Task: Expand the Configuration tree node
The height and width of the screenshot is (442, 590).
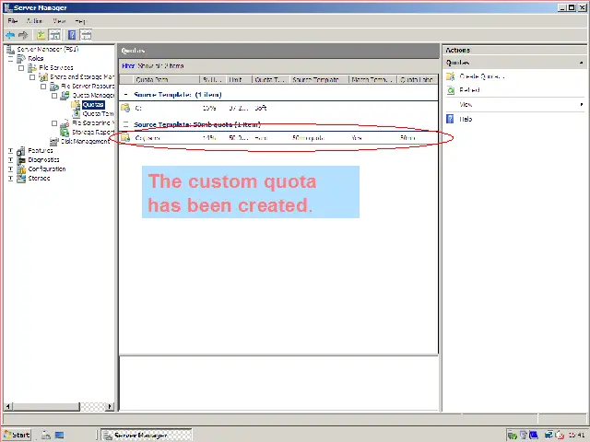Action: [x=10, y=169]
